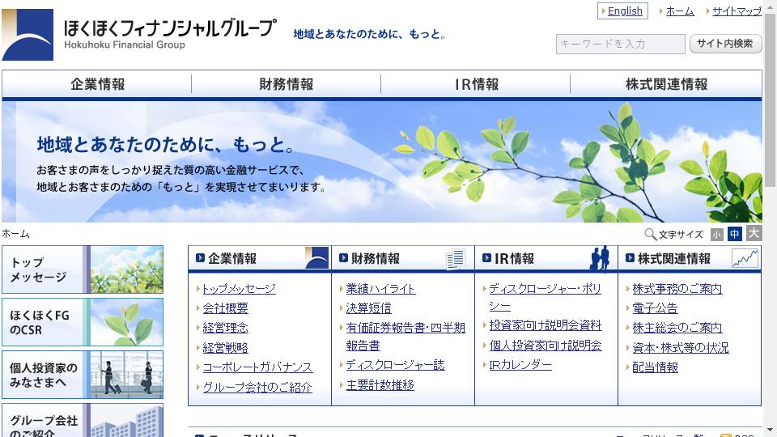Open the 個人投資家のみなさまへ sidebar banner
The image size is (777, 437).
point(83,375)
